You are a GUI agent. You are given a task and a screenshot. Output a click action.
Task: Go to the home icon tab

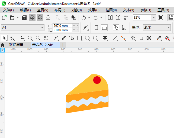click(x=2, y=45)
